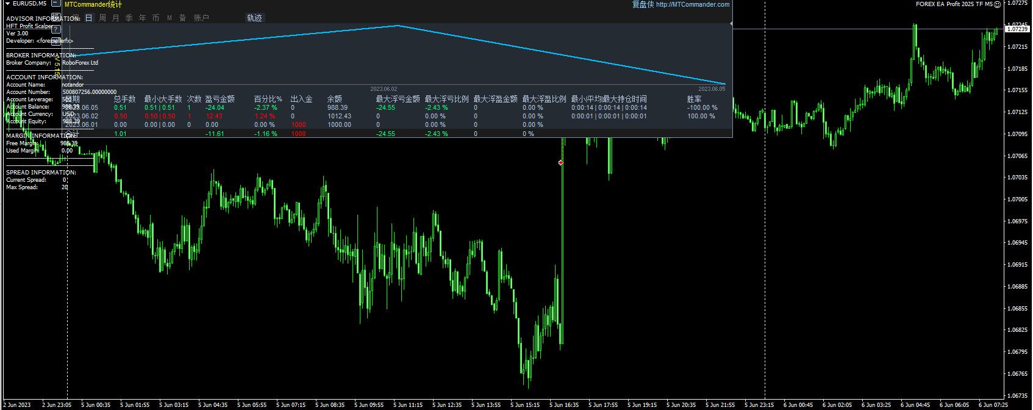This screenshot has height=410, width=1033.
Task: Click the 12.43 profit value in red
Action: 214,116
